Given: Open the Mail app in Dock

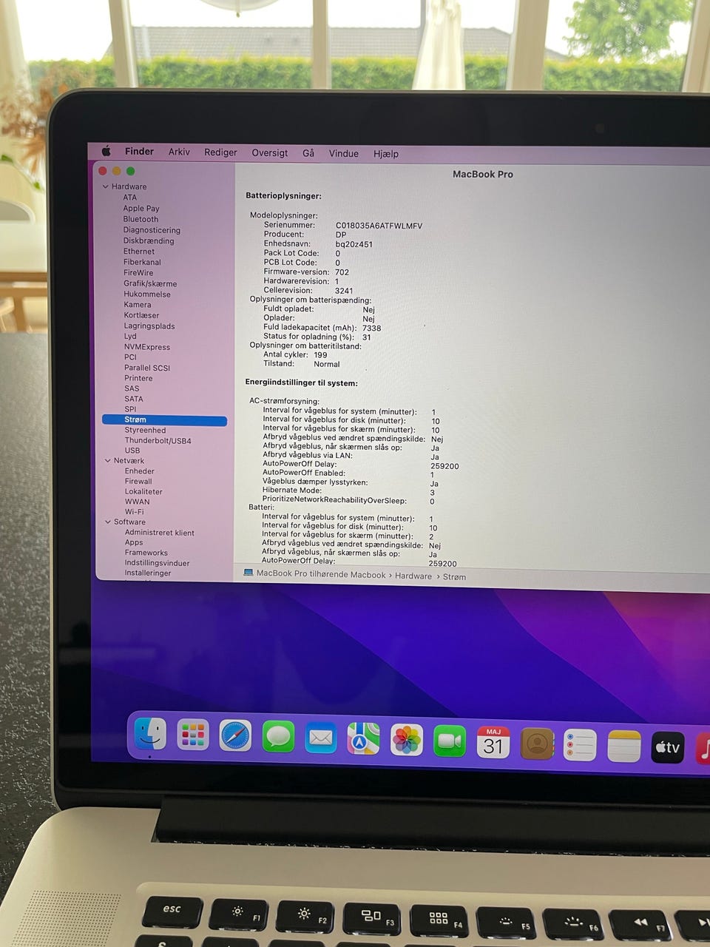Looking at the screenshot, I should (321, 738).
